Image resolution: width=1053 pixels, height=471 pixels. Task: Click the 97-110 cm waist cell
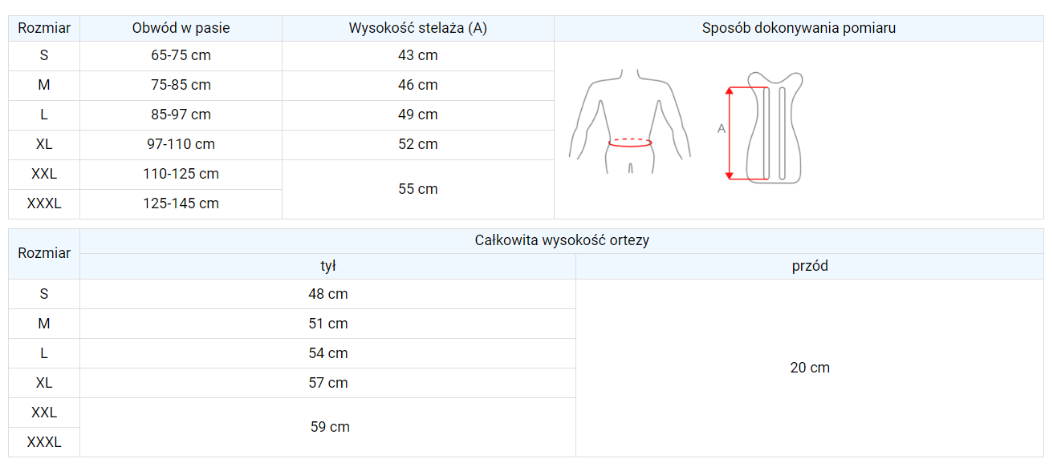181,144
